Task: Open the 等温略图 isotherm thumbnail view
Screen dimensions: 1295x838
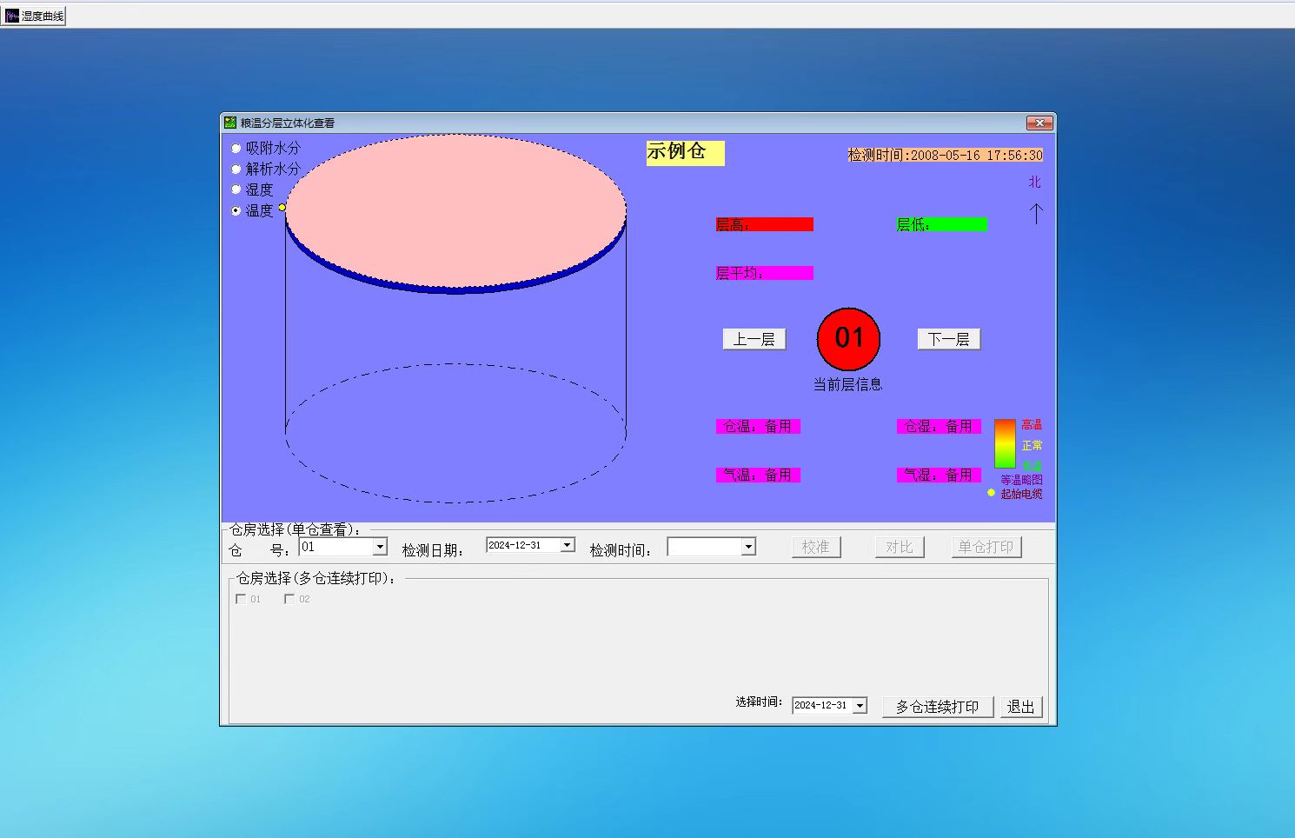Action: pos(1021,479)
